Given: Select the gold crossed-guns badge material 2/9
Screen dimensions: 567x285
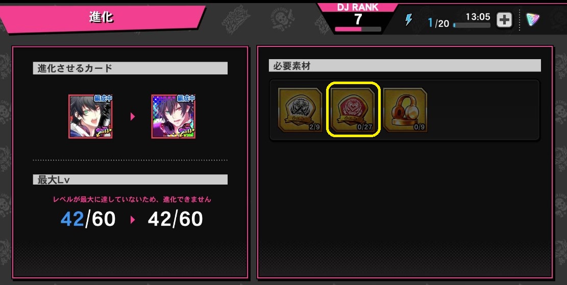Looking at the screenshot, I should [300, 110].
